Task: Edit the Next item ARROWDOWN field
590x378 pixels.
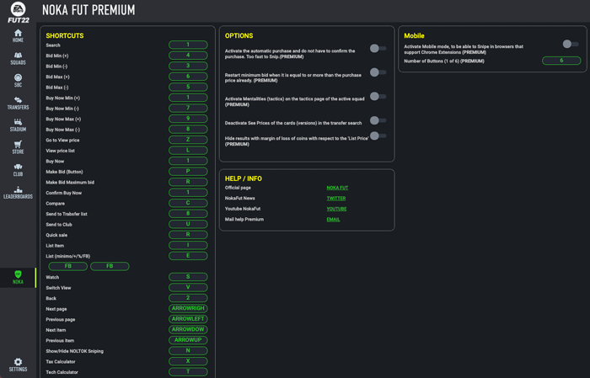Action: tap(188, 329)
